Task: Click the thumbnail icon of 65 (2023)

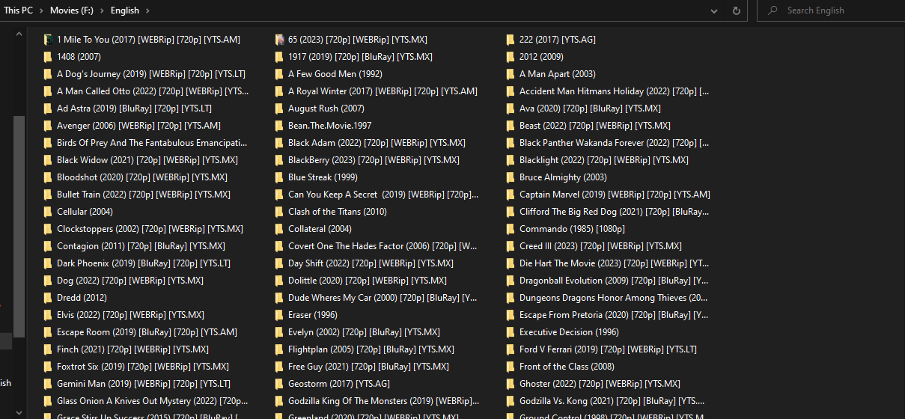Action: point(279,40)
